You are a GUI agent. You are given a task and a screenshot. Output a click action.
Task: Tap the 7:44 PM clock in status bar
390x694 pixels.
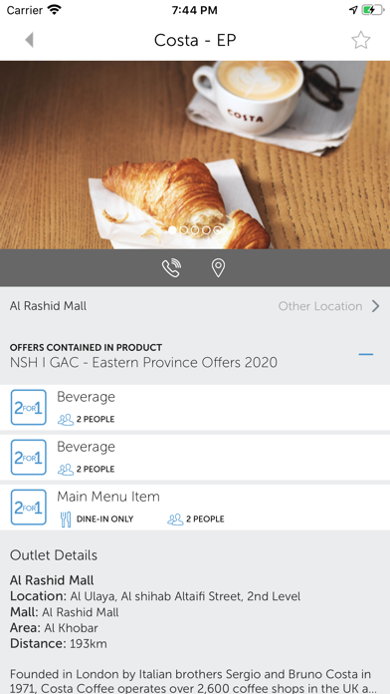pos(195,10)
